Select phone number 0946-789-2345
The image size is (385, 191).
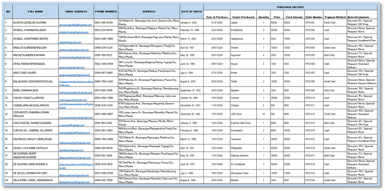click(106, 81)
